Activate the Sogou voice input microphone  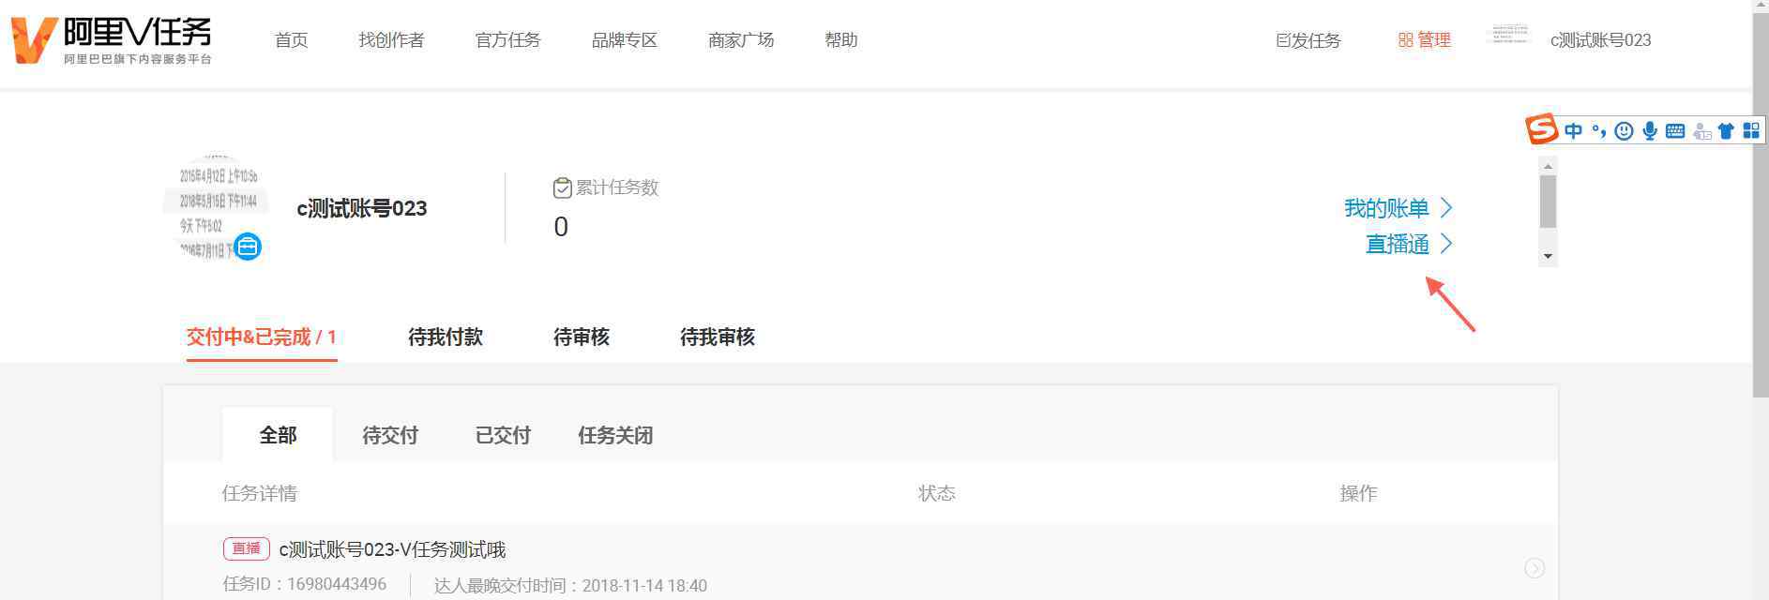click(1650, 131)
